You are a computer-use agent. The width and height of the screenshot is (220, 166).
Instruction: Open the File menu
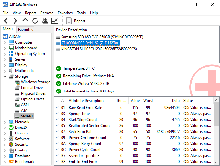point(5,13)
